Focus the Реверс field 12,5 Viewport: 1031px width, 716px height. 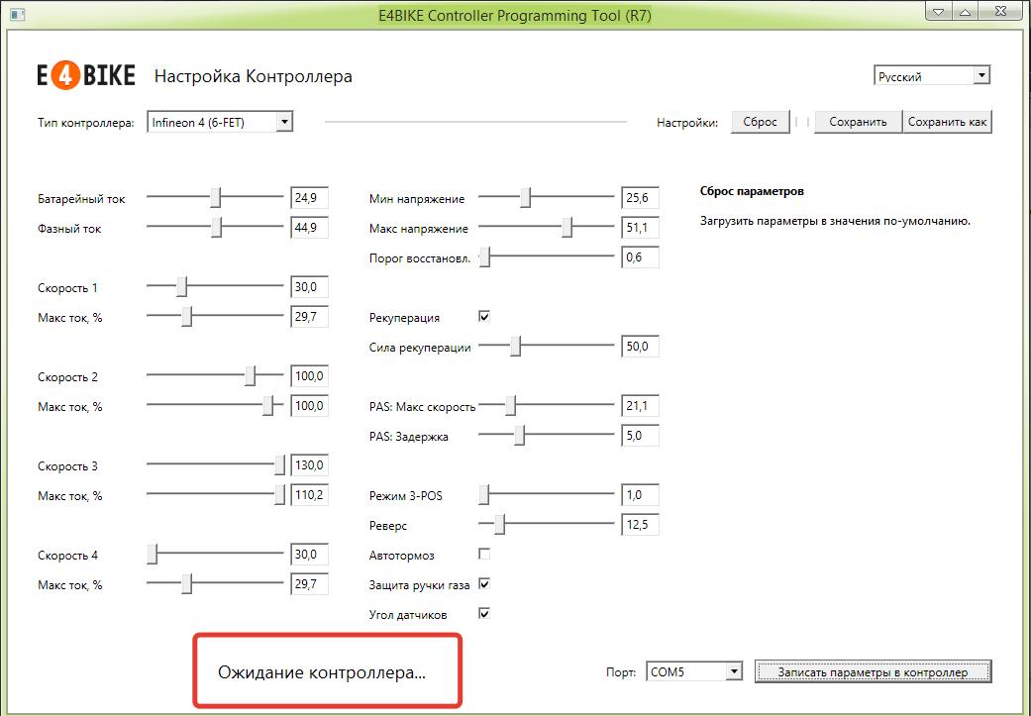click(640, 524)
